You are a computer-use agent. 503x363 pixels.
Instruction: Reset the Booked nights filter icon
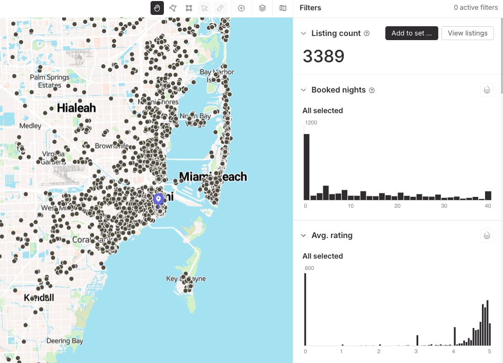click(x=487, y=90)
